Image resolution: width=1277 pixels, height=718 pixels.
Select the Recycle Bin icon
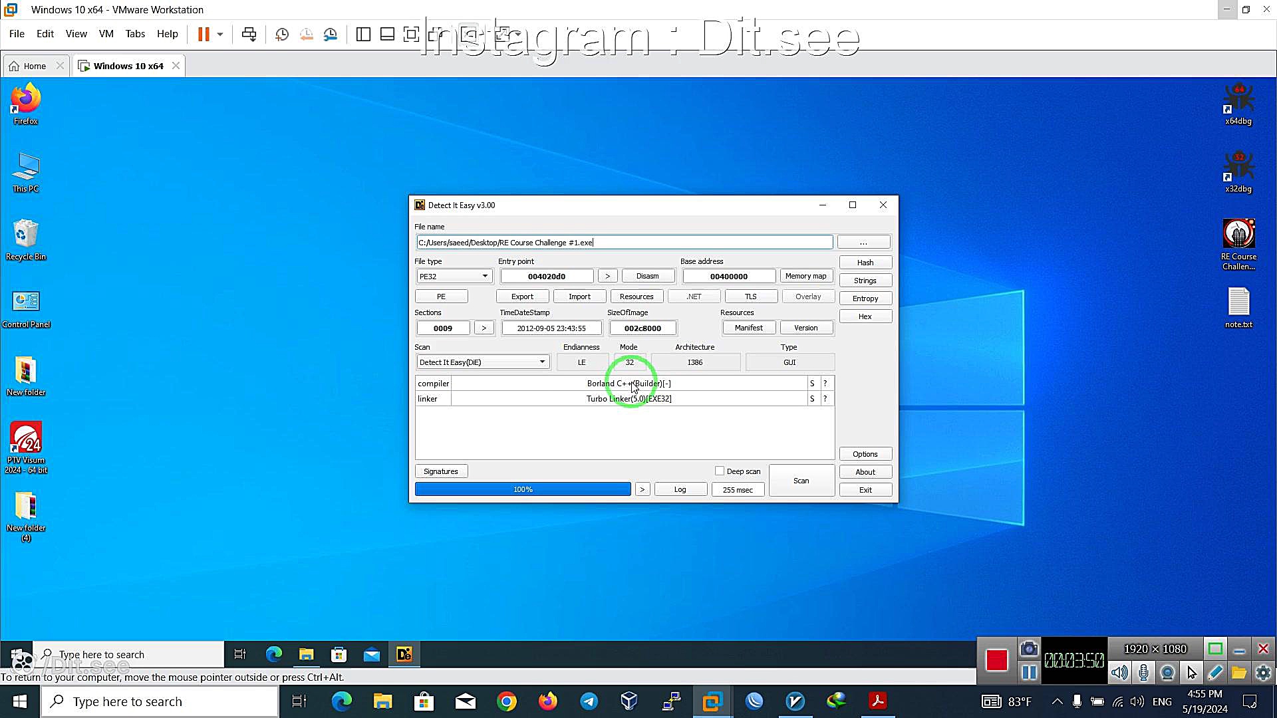(26, 240)
